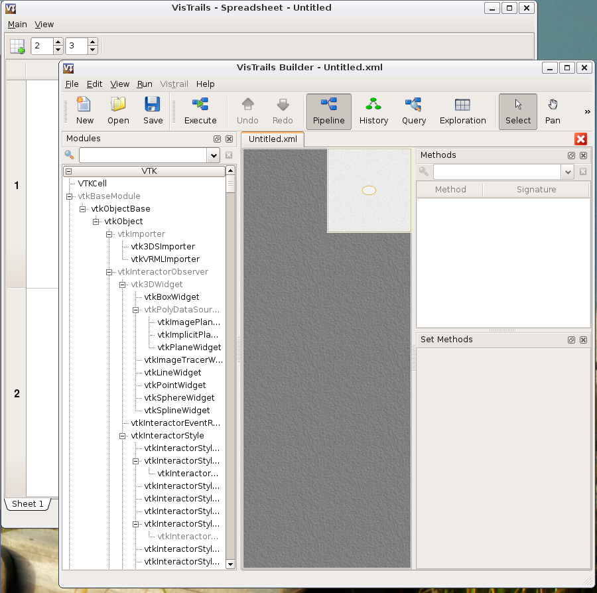Click the Methods search input field

coord(496,172)
